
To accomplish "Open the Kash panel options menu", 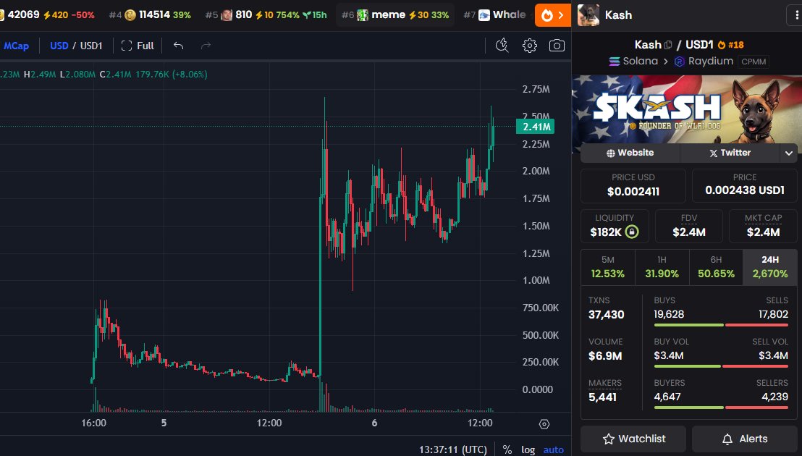I will coord(795,14).
